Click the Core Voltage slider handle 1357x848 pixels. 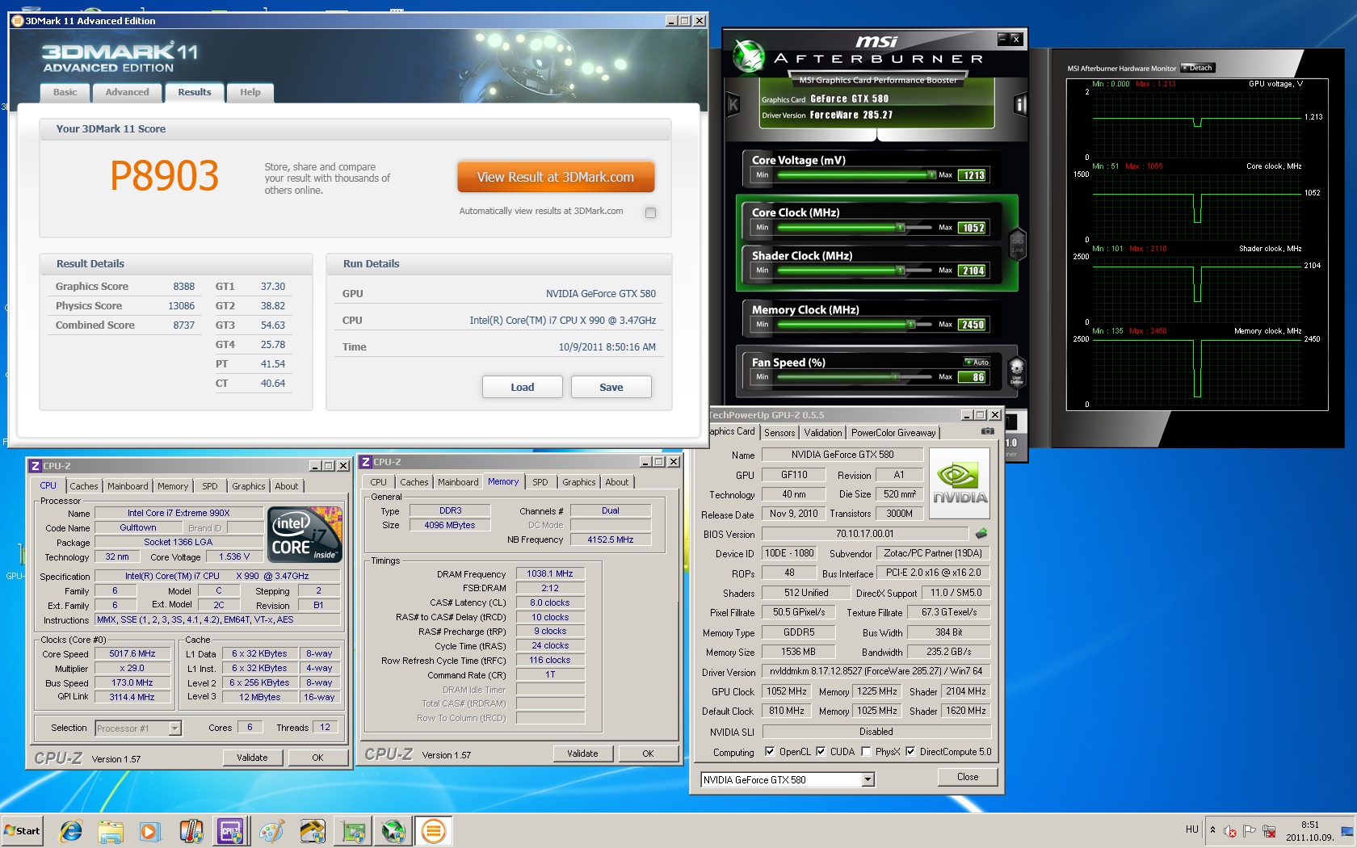coord(932,174)
